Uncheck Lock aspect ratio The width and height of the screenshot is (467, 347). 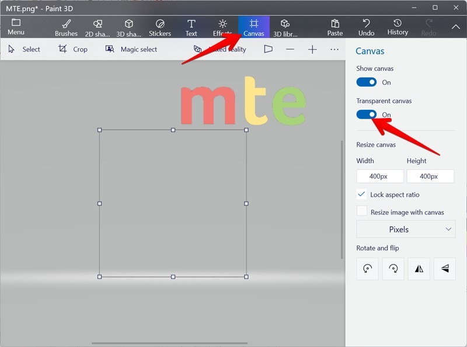pyautogui.click(x=362, y=195)
